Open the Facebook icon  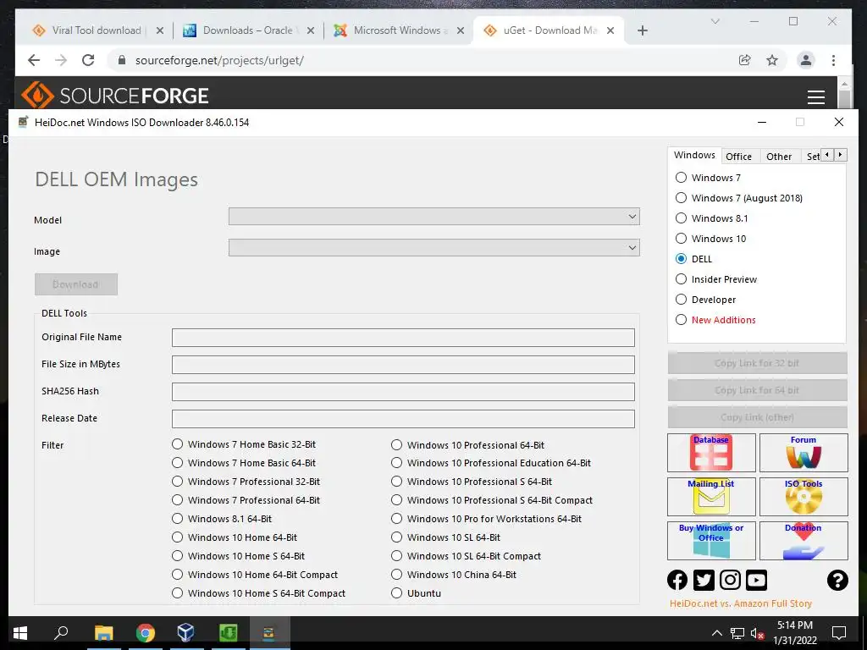pyautogui.click(x=677, y=580)
